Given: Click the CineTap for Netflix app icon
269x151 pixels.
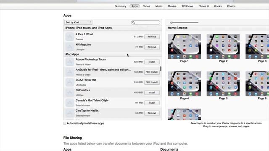Looking at the screenshot, I should coord(70,113).
